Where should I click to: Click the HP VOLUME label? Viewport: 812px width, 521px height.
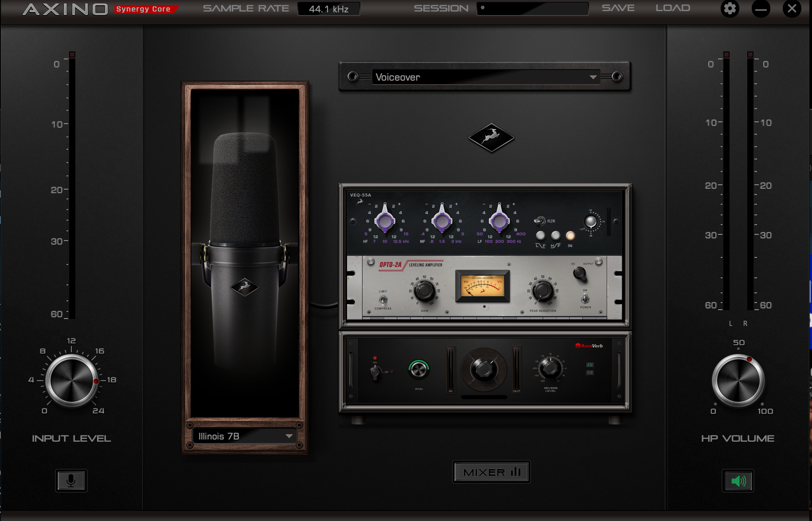pos(738,439)
